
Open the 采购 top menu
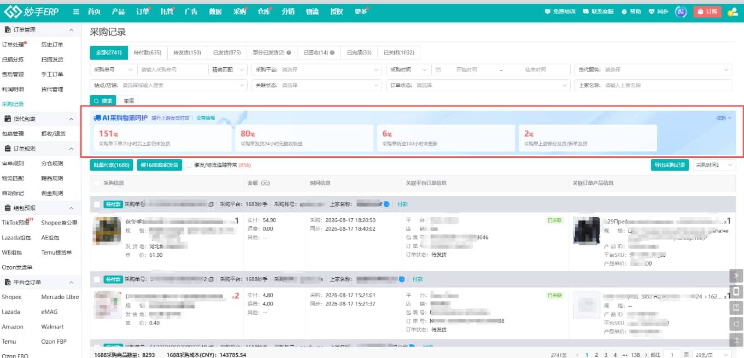click(x=239, y=11)
